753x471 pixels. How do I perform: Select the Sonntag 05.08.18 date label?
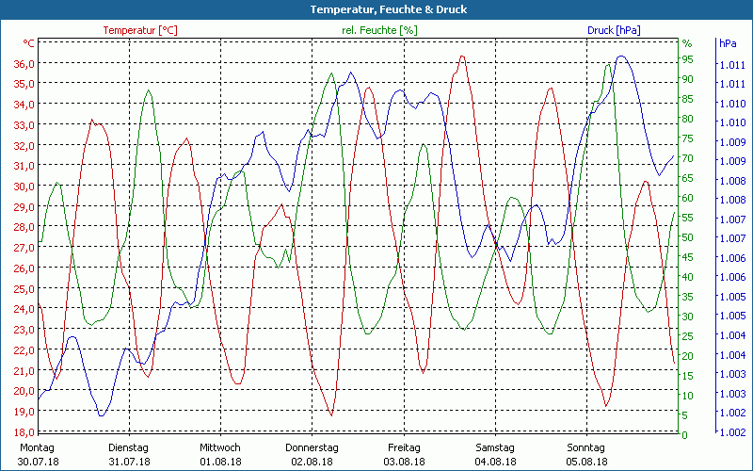pos(585,454)
